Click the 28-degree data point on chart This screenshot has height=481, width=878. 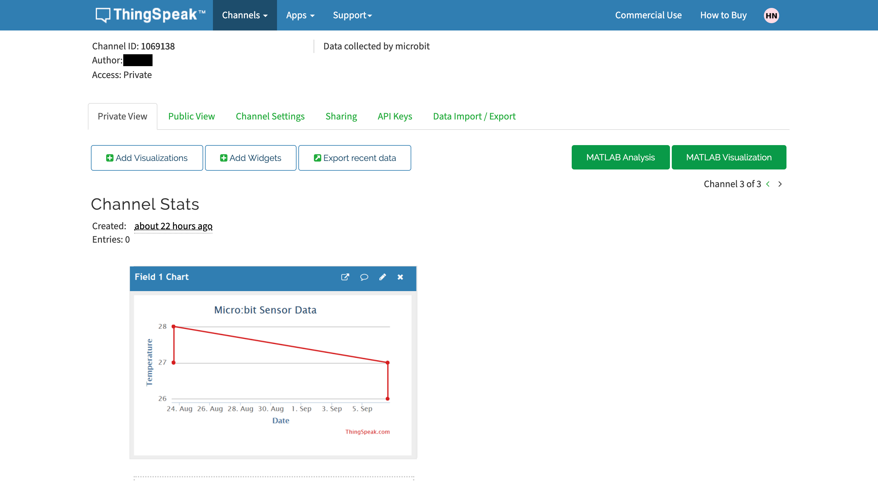[x=174, y=326]
